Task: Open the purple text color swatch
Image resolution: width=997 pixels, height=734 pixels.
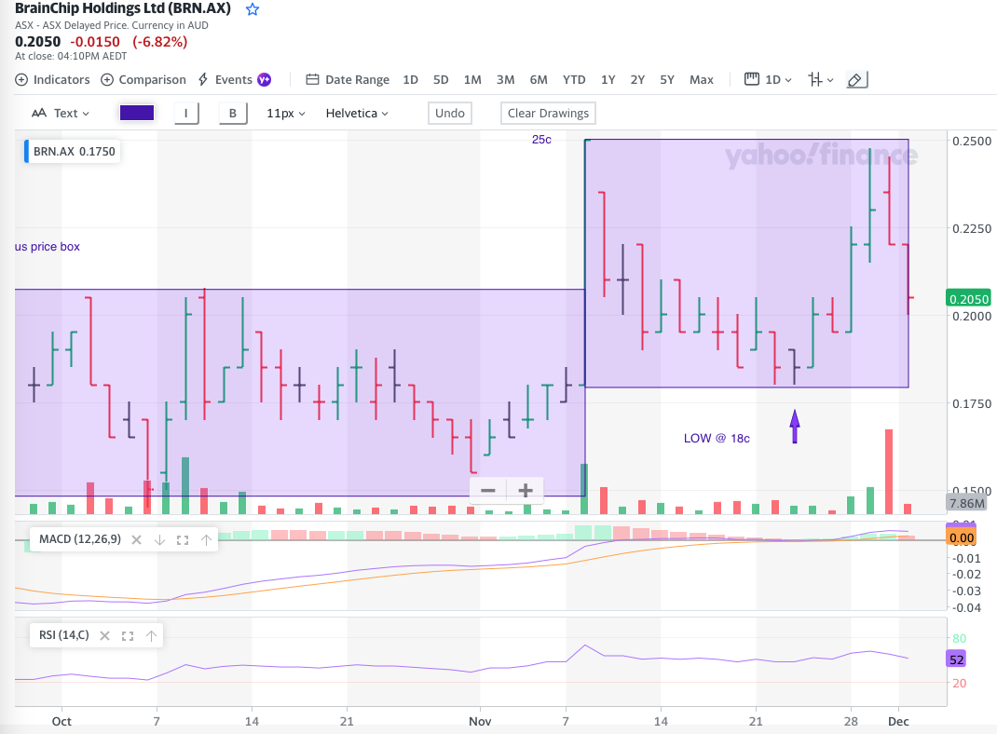Action: point(137,114)
